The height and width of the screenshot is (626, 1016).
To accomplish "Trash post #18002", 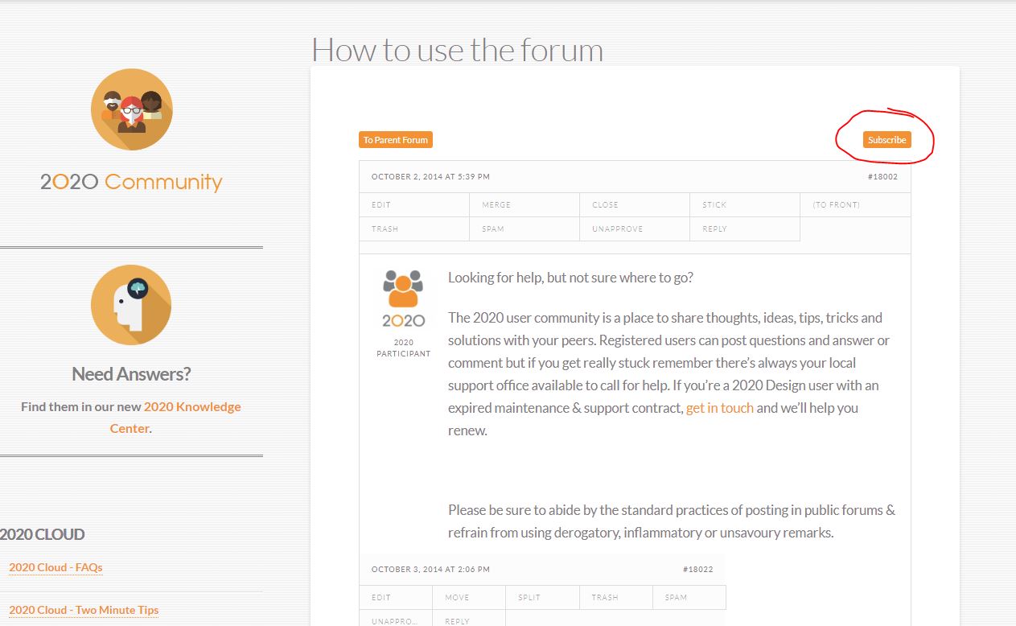I will [385, 229].
